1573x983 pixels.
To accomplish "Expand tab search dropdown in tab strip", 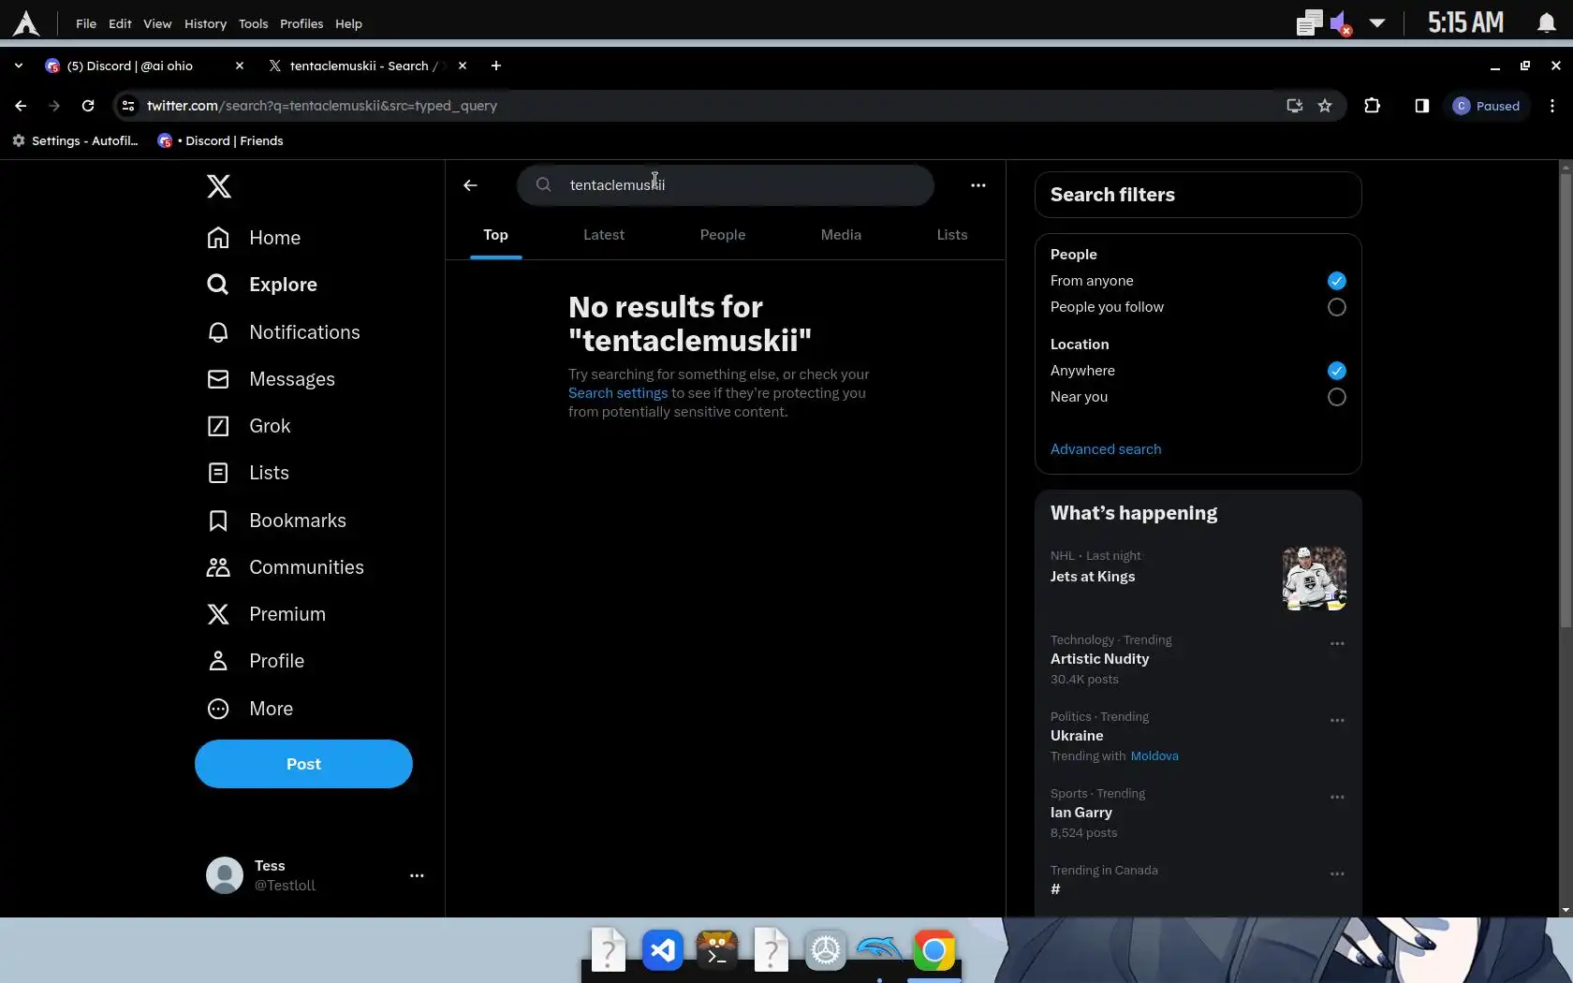I will [19, 66].
